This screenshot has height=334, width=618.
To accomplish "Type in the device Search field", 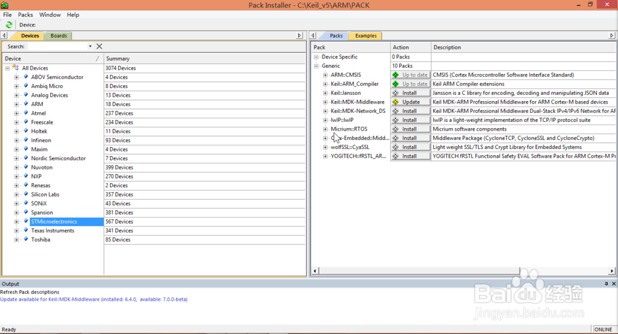I will tap(57, 46).
